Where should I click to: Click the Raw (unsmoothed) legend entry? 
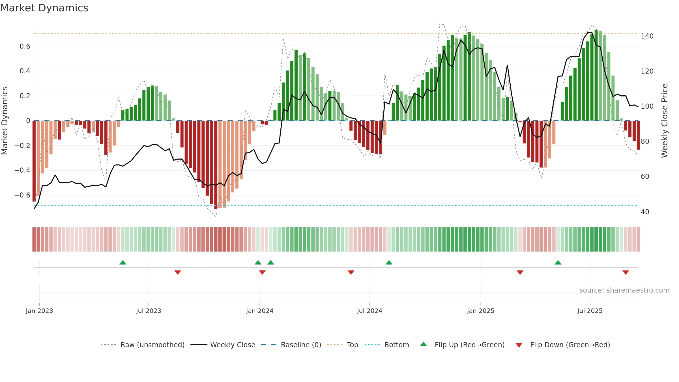pos(142,345)
